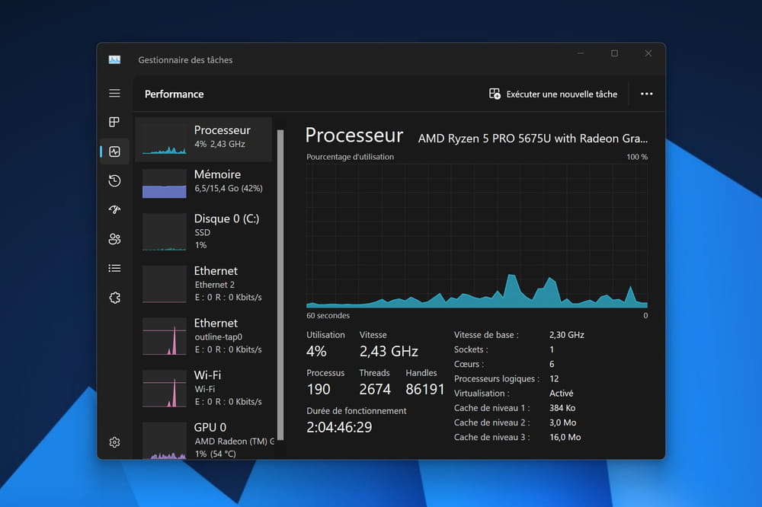Click the GPU 0 usage thumbnail
The width and height of the screenshot is (762, 507).
(165, 441)
